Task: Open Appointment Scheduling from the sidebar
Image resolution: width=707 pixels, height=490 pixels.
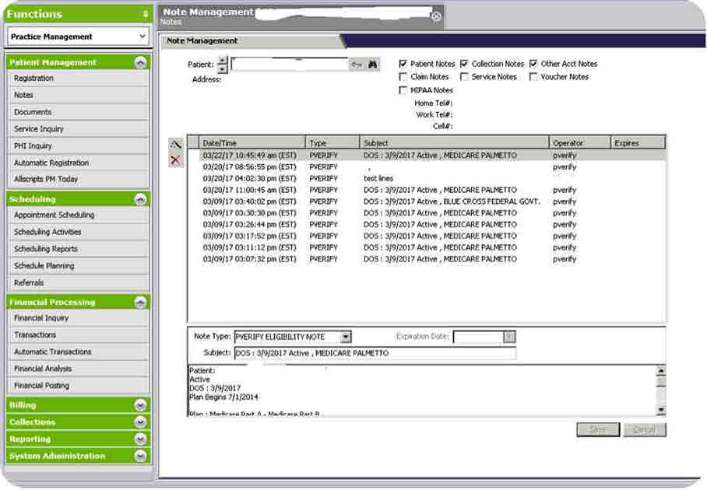Action: coord(56,215)
